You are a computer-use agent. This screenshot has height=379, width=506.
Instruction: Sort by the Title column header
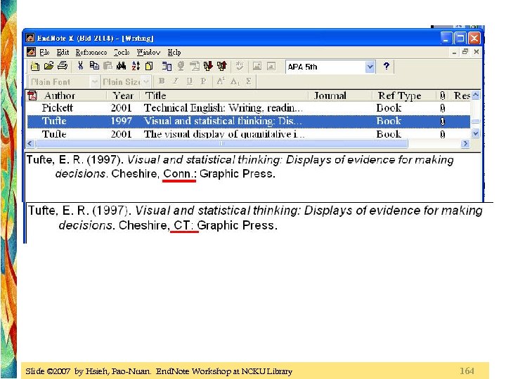coord(224,95)
